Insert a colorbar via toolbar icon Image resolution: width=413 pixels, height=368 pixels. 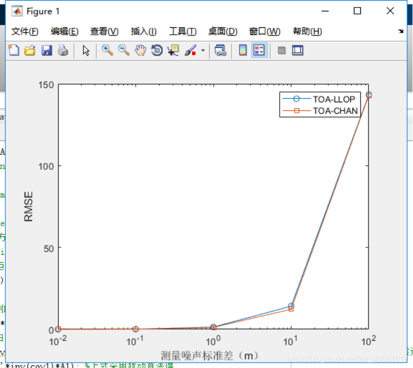243,50
